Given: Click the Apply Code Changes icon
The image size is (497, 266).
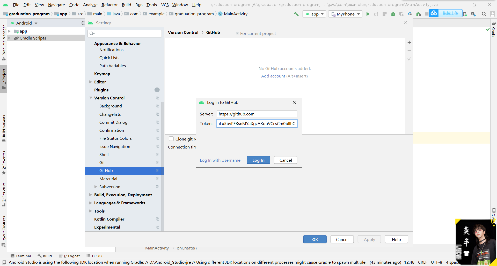Looking at the screenshot, I should tap(385, 14).
